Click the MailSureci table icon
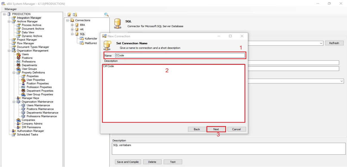347x167 pixels. click(82, 43)
